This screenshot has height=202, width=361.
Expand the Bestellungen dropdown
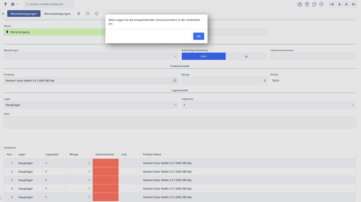pos(175,56)
